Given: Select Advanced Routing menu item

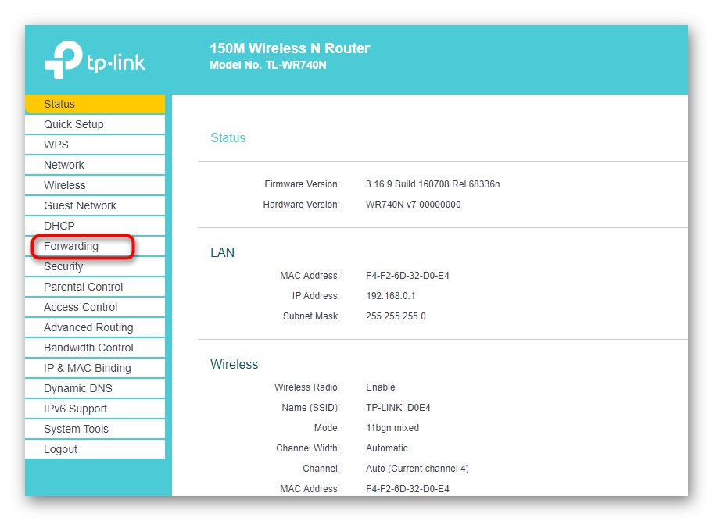Looking at the screenshot, I should tap(95, 327).
